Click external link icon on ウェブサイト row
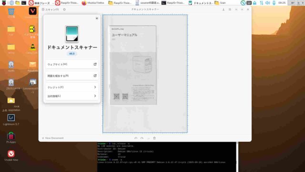305x172 pixels. point(95,64)
